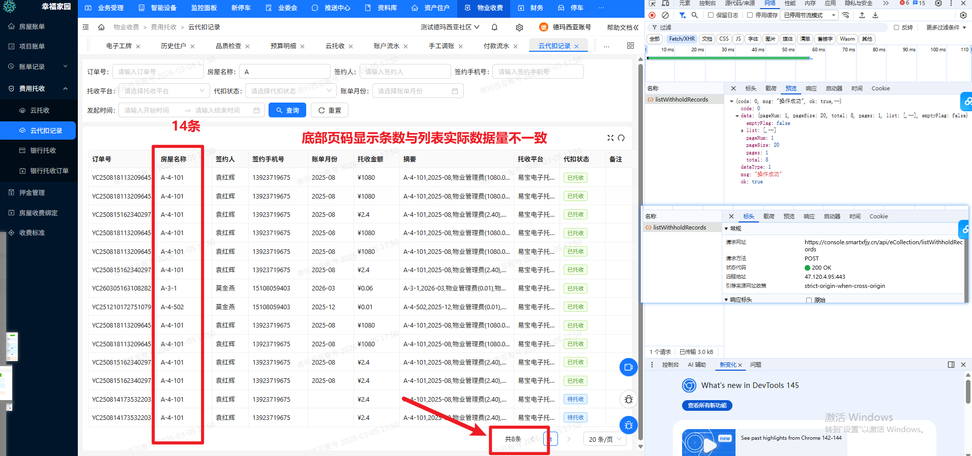Screen dimensions: 972x456
Task: Close request detail panel in upper DevTools
Action: point(733,88)
